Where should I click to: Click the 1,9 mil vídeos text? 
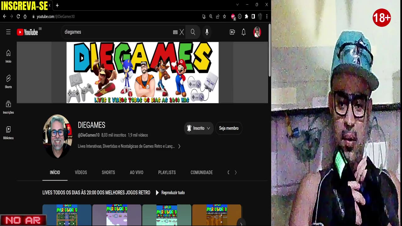coord(138,135)
